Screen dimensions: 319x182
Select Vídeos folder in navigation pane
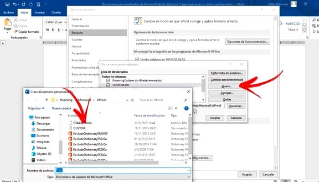pos(38,160)
